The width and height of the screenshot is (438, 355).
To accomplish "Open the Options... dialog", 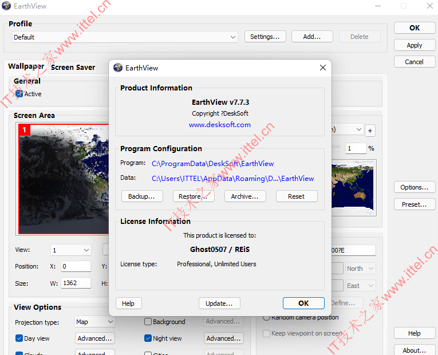I will click(x=415, y=187).
